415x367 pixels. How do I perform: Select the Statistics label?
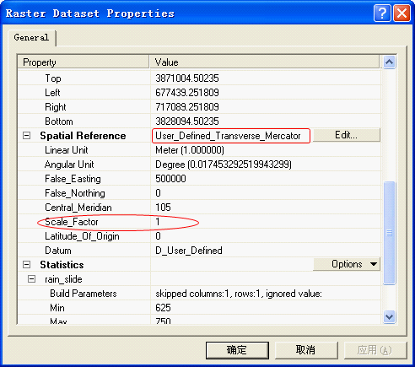[62, 265]
